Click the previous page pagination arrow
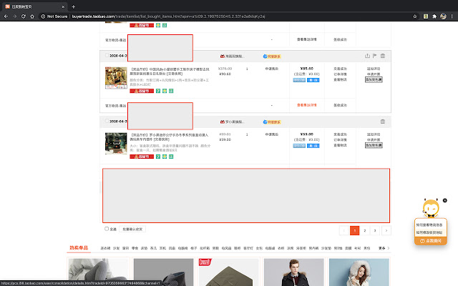The height and width of the screenshot is (286, 458). 343,230
